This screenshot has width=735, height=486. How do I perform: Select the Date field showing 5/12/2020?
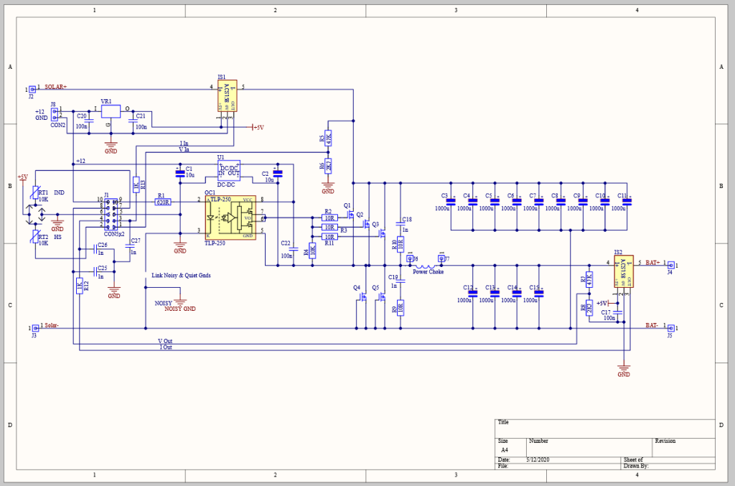537,459
